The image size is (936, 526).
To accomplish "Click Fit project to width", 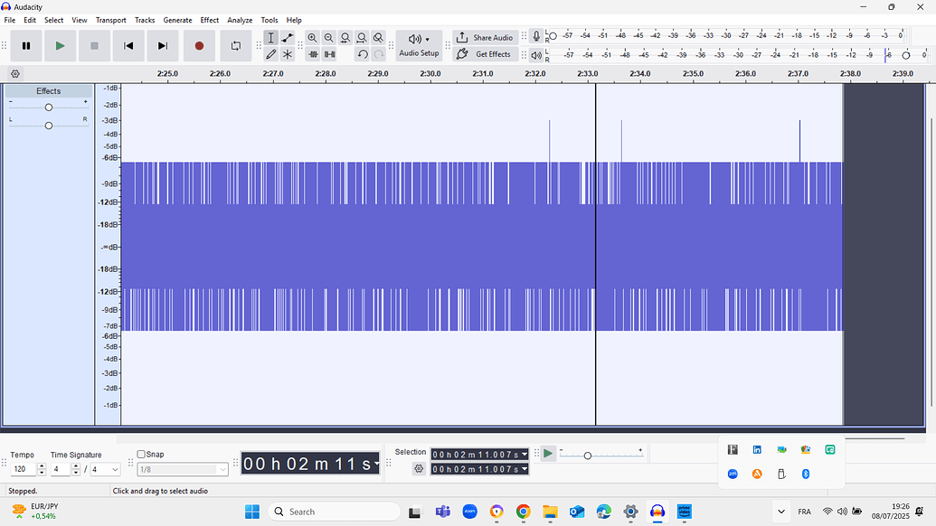I will [x=362, y=38].
